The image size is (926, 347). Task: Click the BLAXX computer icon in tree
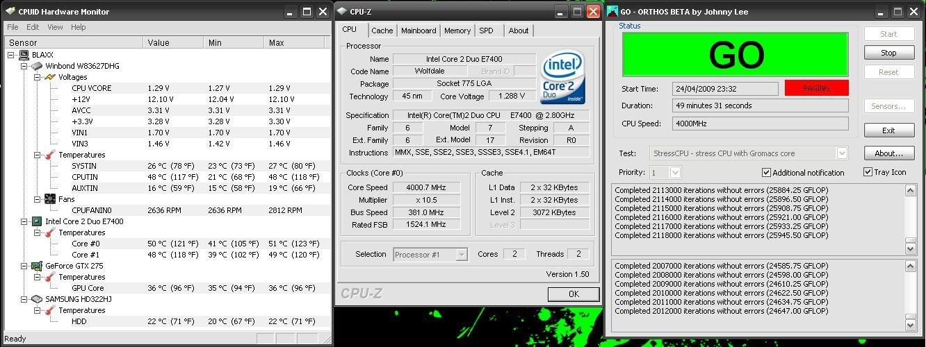[x=24, y=55]
